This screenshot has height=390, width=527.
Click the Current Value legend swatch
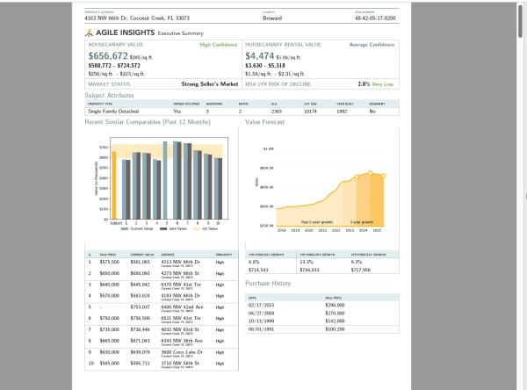[125, 228]
